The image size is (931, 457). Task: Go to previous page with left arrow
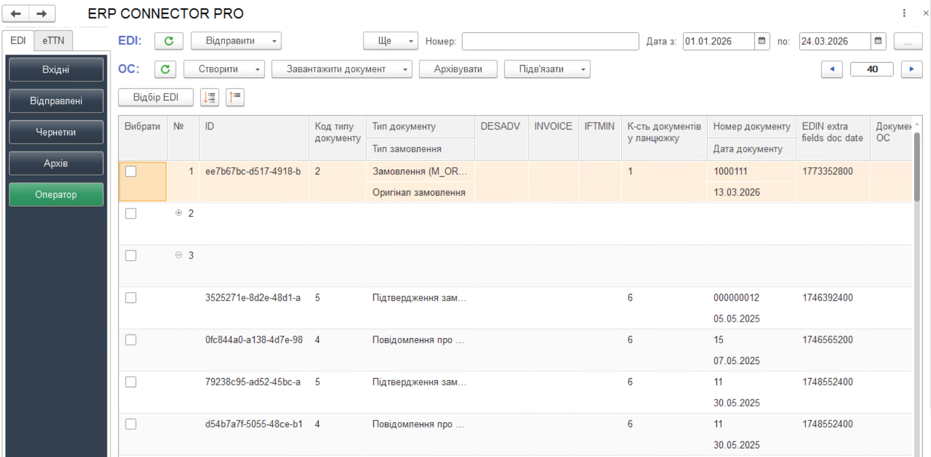tap(832, 69)
